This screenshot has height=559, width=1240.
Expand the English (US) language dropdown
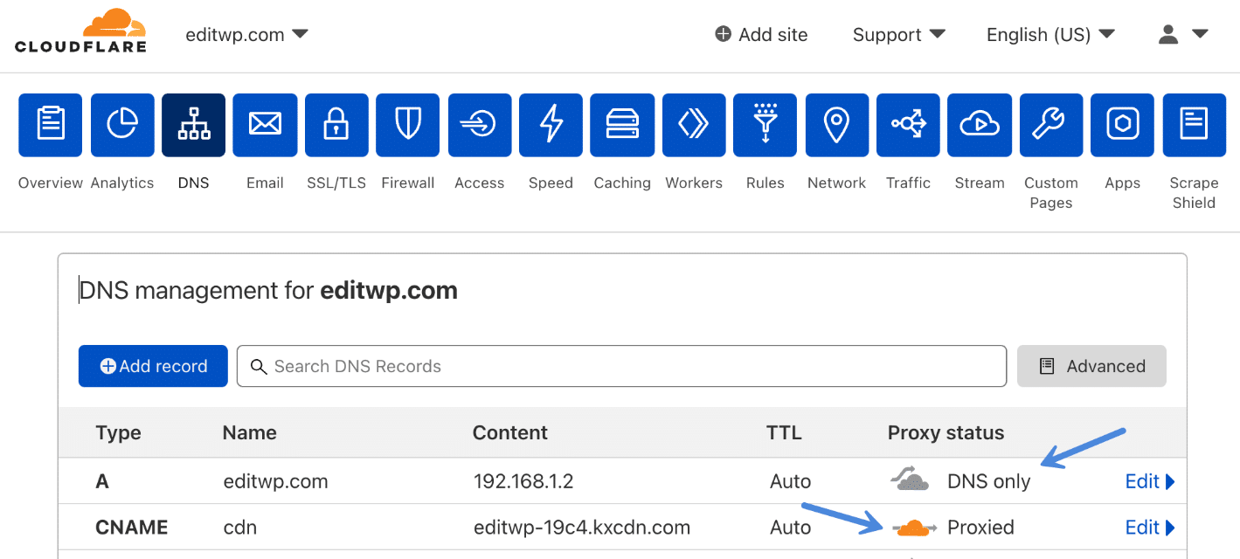point(1049,34)
